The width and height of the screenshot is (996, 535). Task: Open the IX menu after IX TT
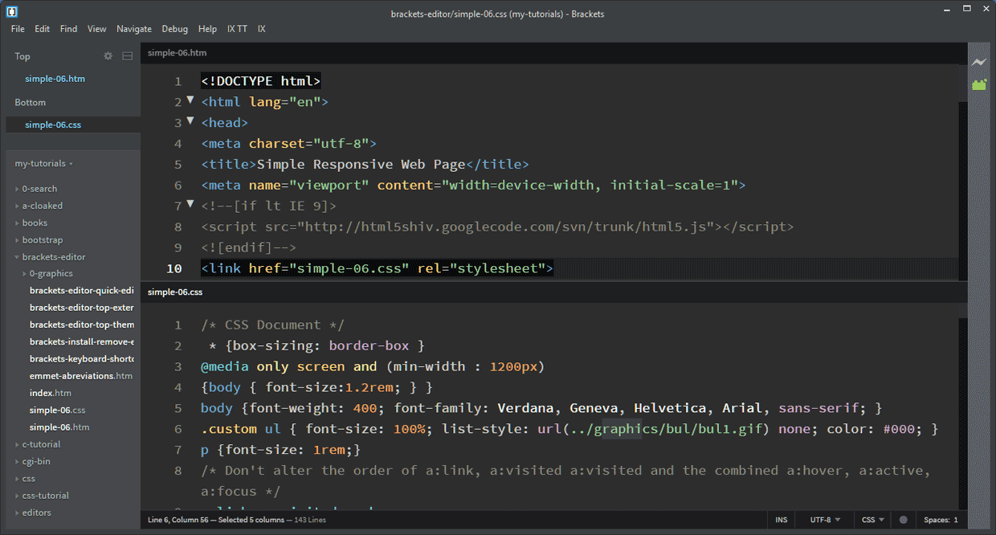click(262, 29)
